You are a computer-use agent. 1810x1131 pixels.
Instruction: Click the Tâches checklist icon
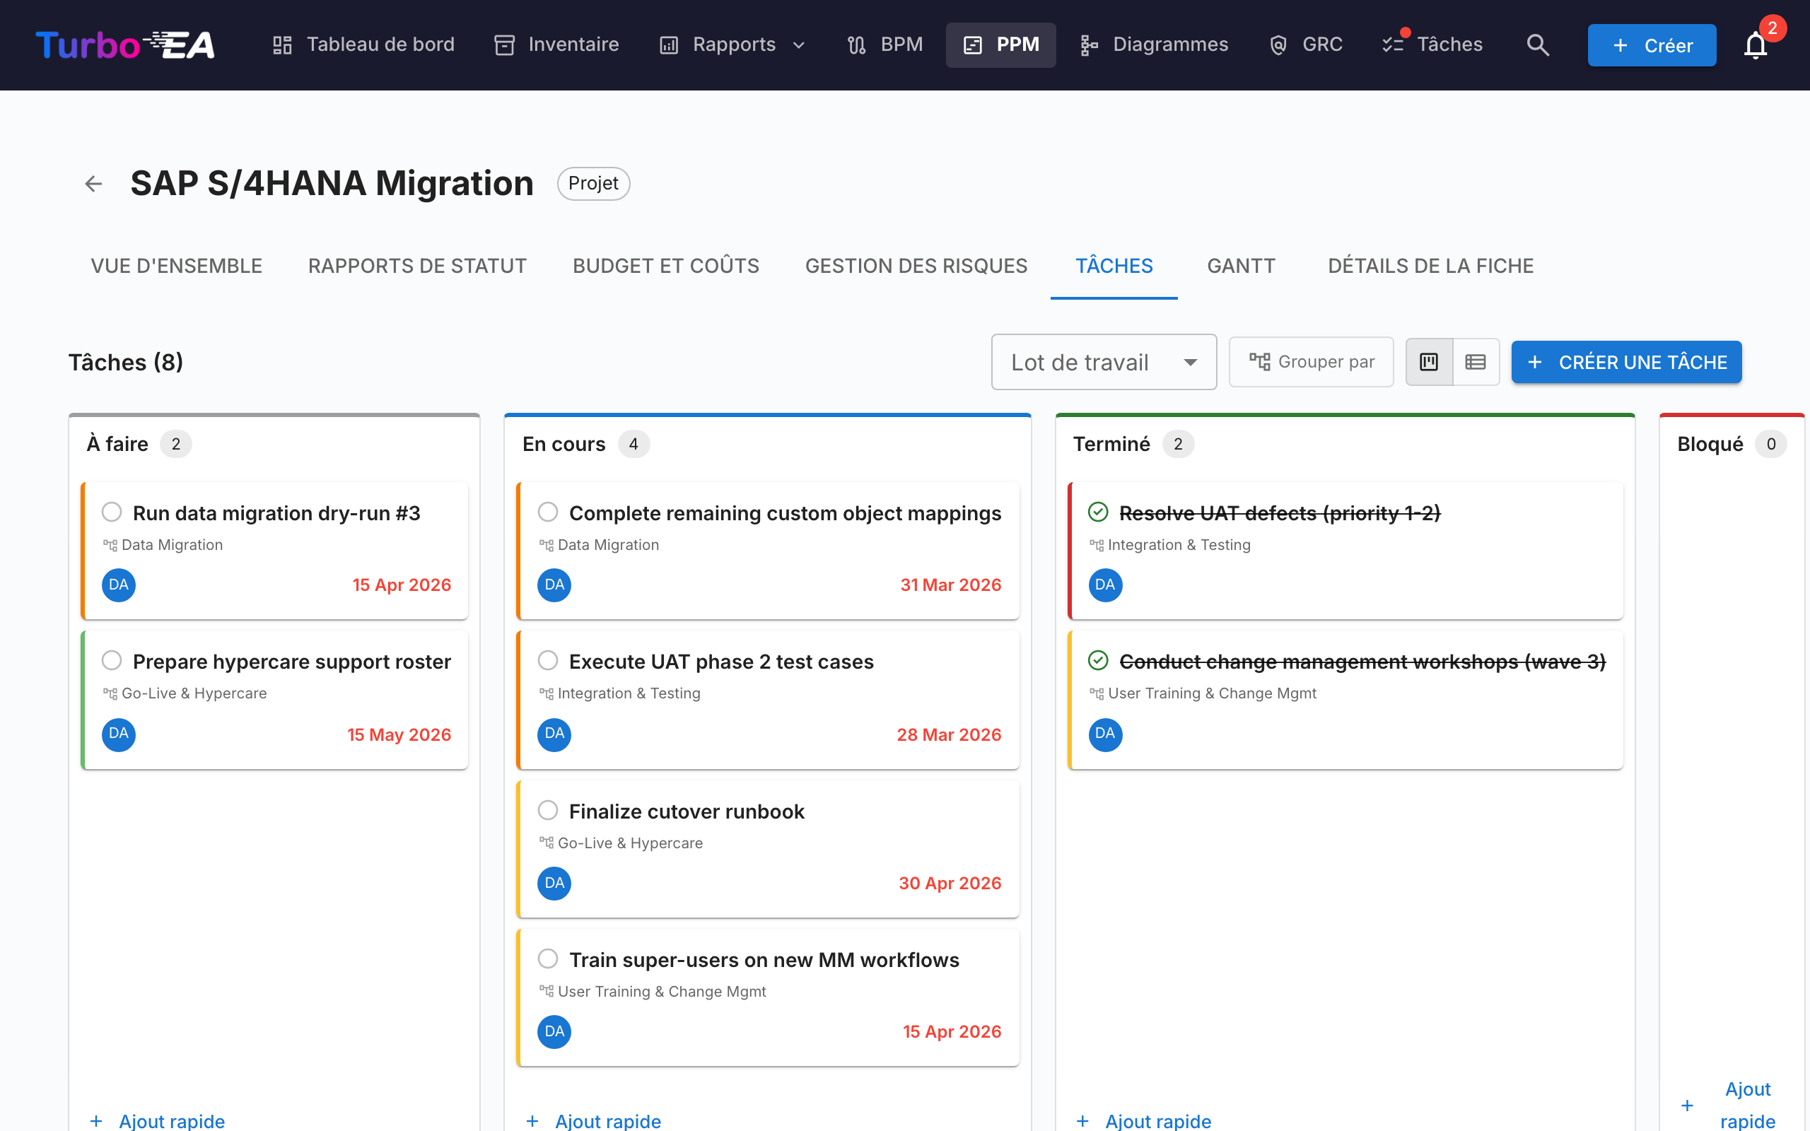coord(1394,45)
